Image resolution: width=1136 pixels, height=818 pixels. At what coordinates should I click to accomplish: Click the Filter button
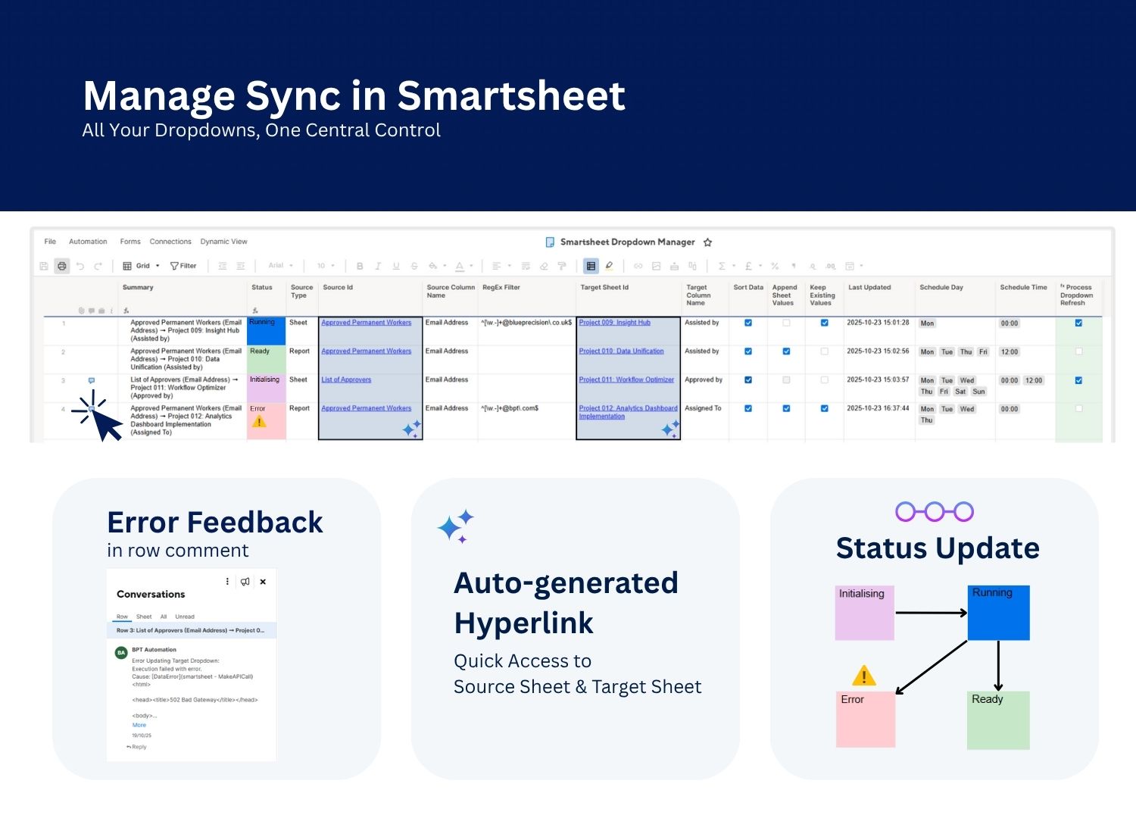183,266
